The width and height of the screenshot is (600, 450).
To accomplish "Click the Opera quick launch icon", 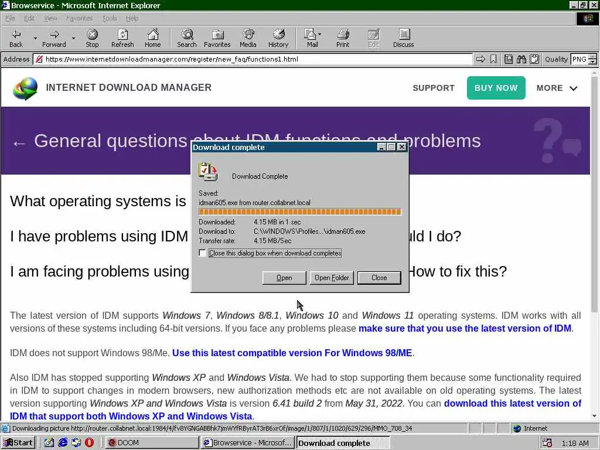I will pos(89,443).
